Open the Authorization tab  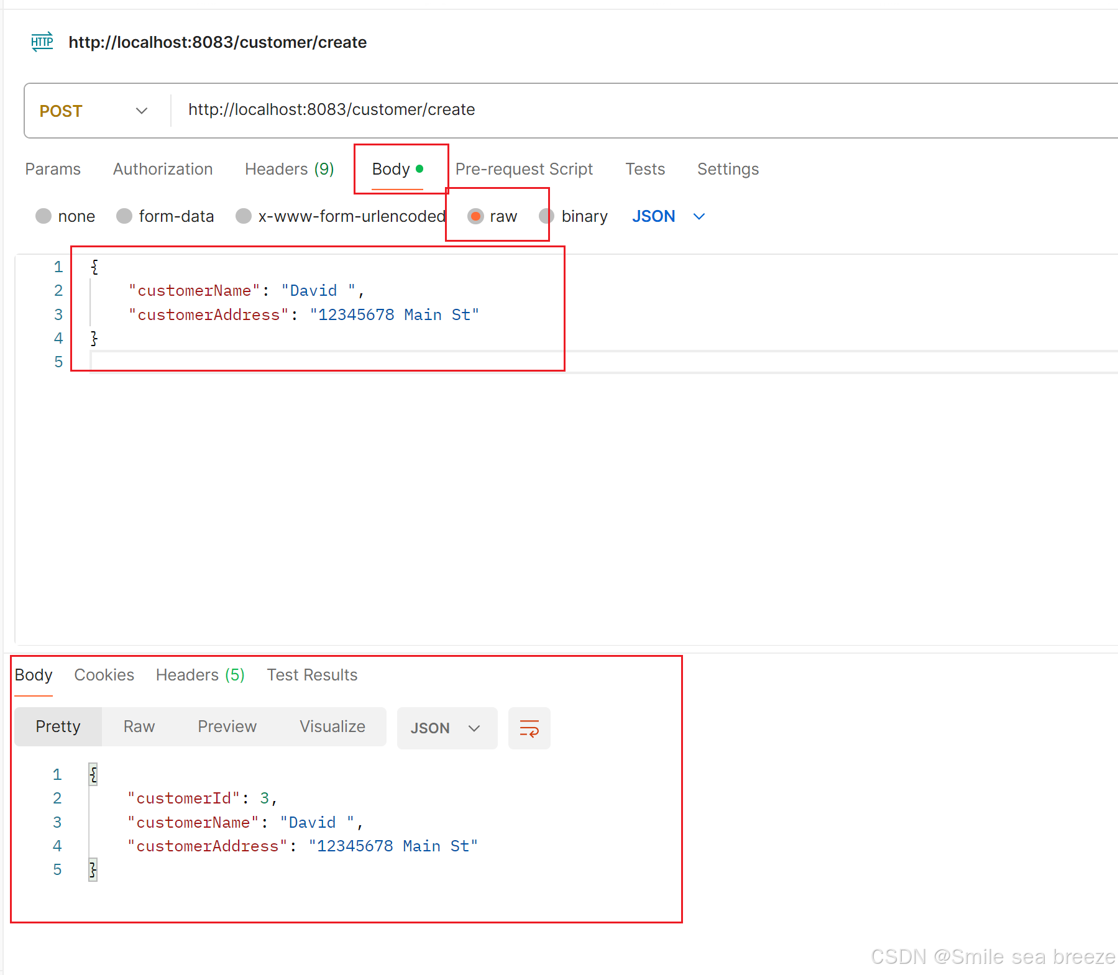pos(163,169)
